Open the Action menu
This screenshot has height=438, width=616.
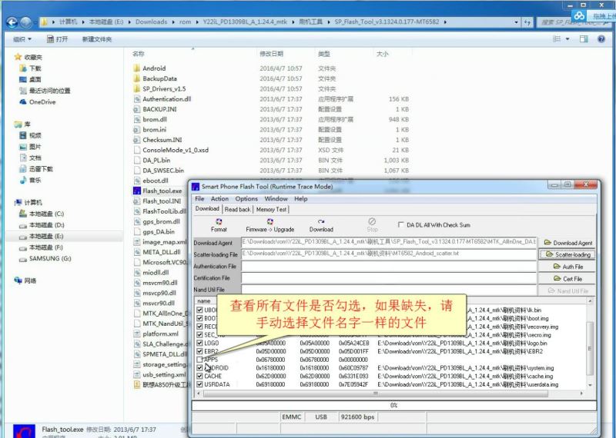coord(219,199)
